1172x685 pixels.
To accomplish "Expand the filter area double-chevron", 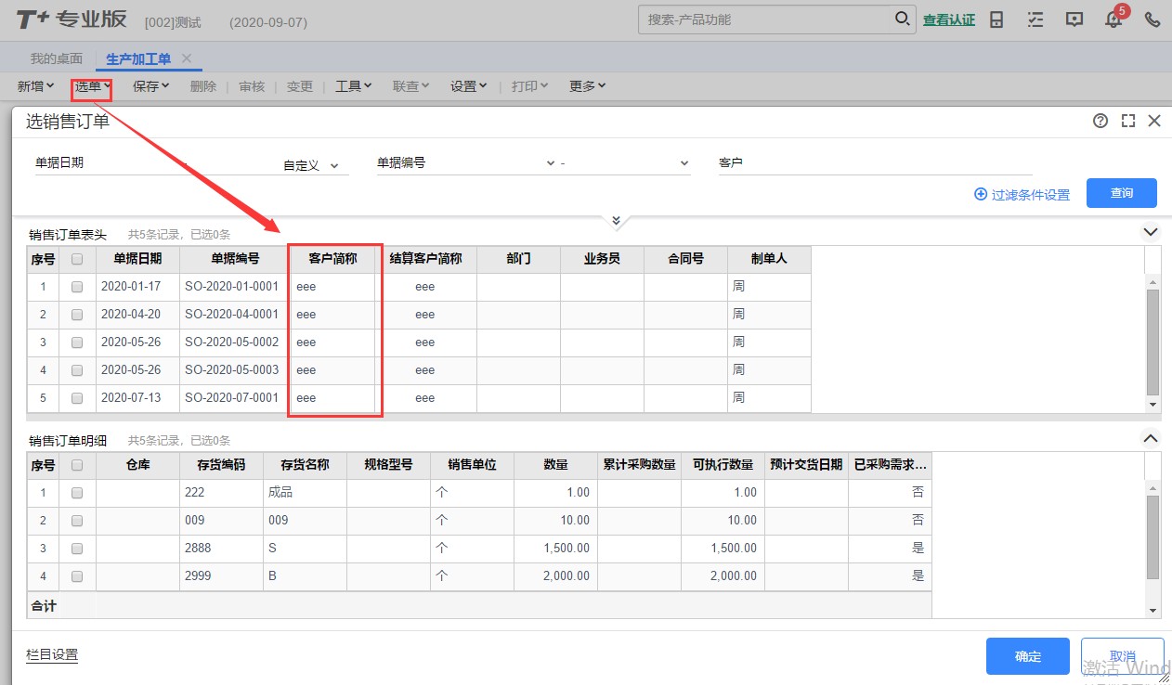I will (615, 220).
